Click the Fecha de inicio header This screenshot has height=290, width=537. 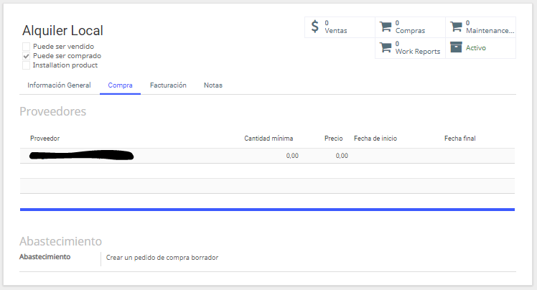(x=375, y=139)
